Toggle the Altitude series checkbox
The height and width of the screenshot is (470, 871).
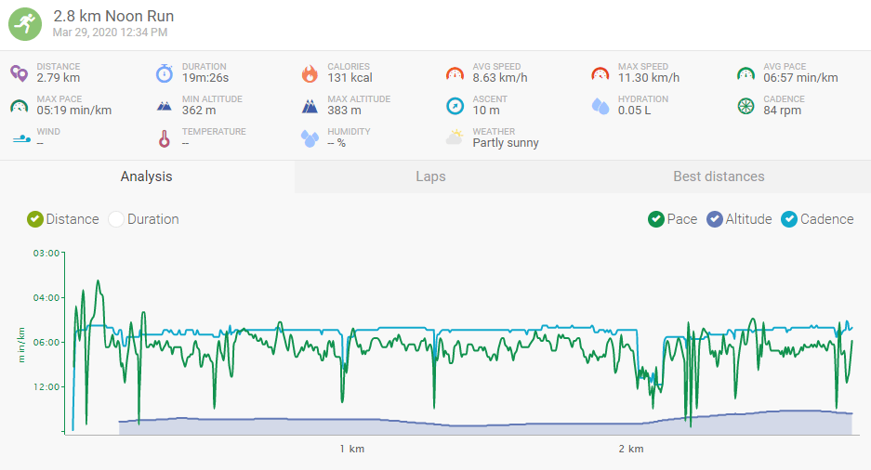pos(715,219)
